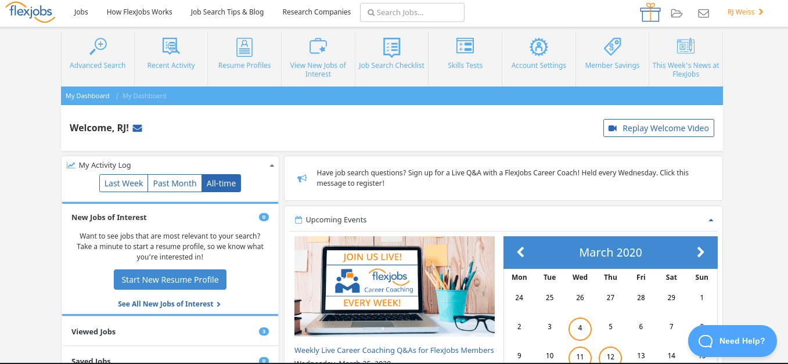Click the megaphone announcement icon
This screenshot has height=364, width=788.
302,178
